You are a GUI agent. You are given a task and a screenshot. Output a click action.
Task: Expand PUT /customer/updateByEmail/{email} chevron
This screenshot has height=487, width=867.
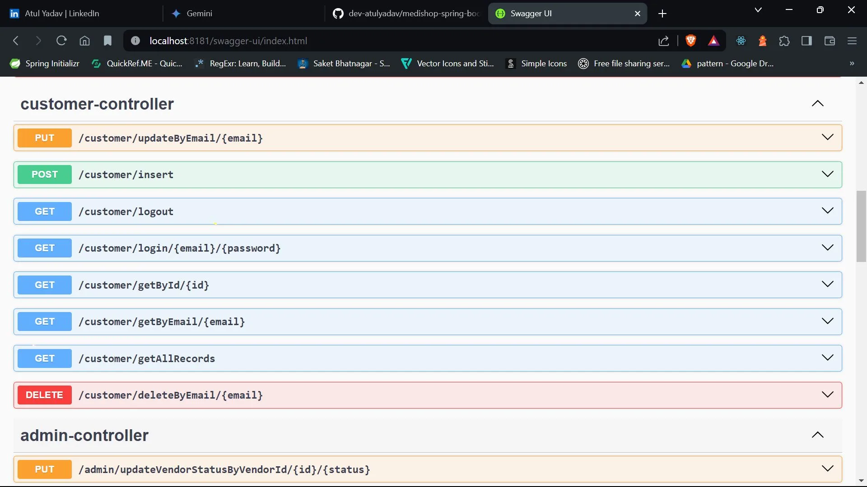[827, 137]
